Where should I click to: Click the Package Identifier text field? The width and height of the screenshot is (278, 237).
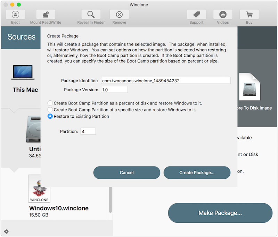point(166,81)
